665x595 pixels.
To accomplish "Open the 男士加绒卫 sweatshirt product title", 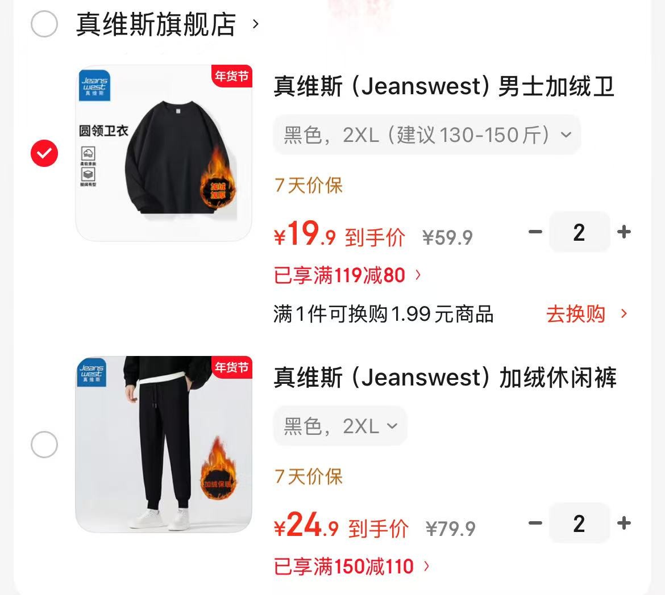I will (444, 86).
